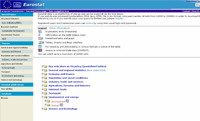Open Population and social conditions sidebar theme

(x=15, y=56)
